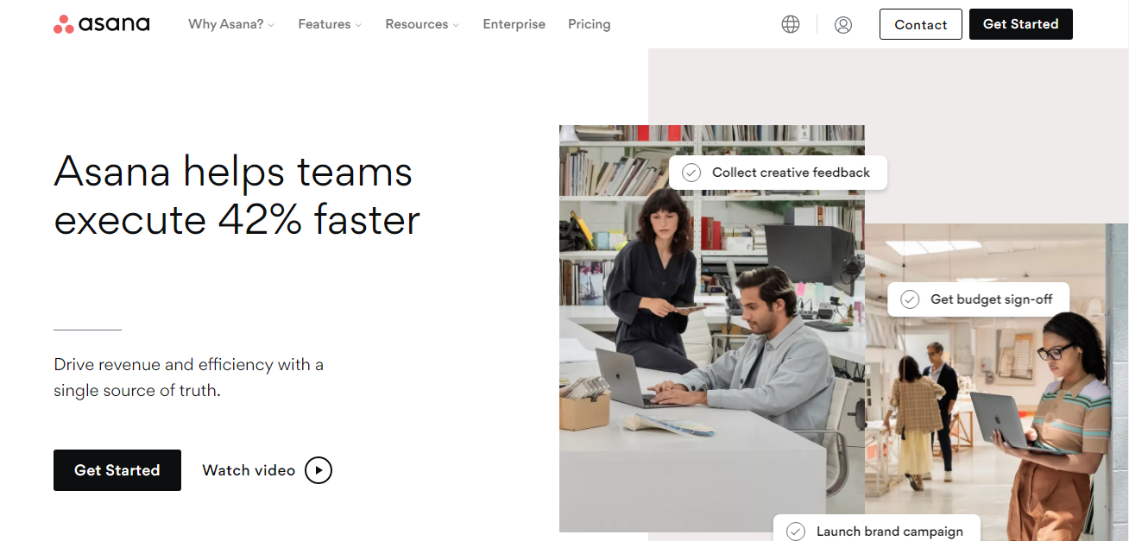The height and width of the screenshot is (541, 1129).
Task: Check the Collect creative feedback checkmark
Action: tap(691, 173)
